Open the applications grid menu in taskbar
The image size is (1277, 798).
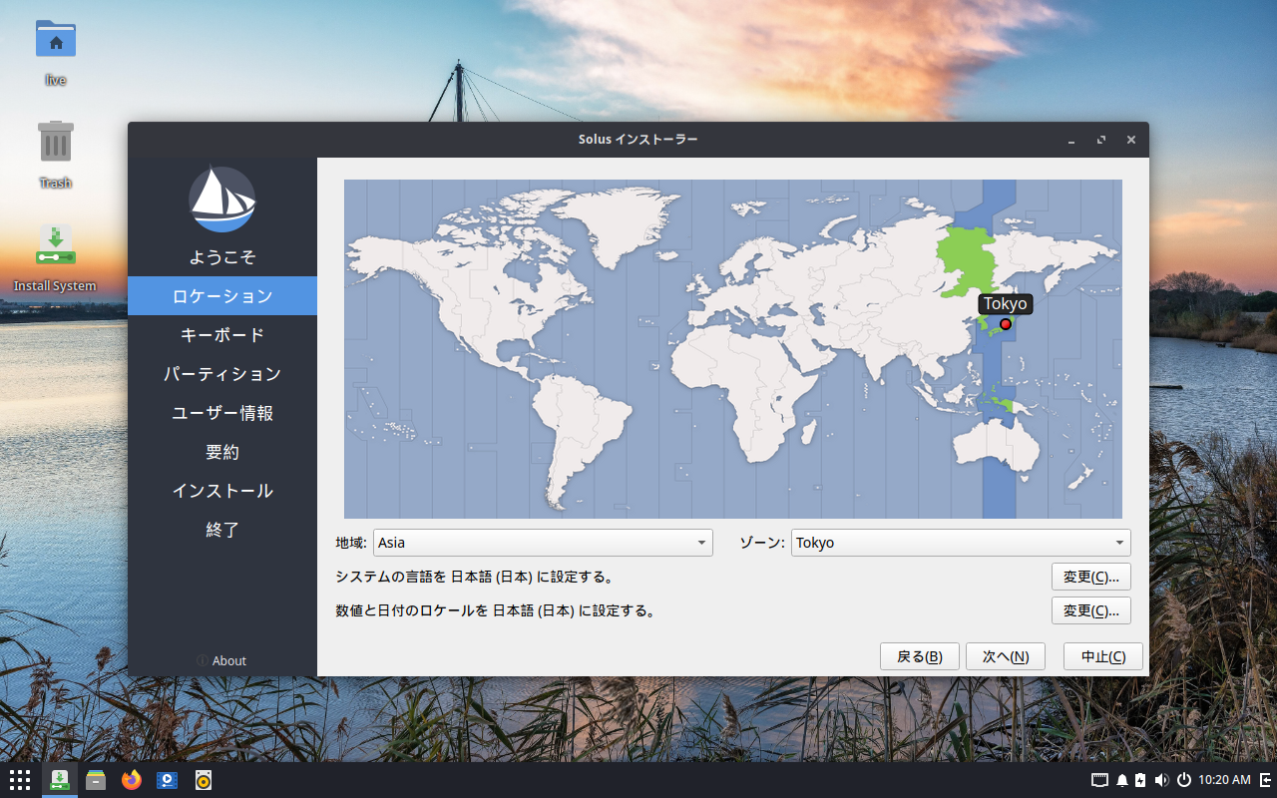(x=20, y=780)
